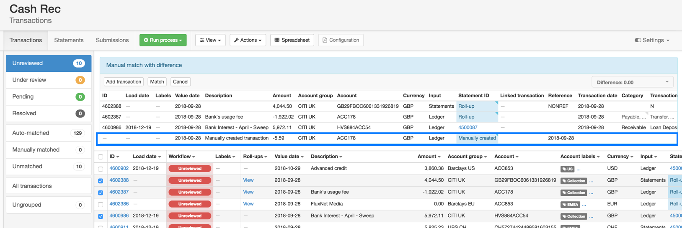Select the Under review filter

[x=49, y=80]
